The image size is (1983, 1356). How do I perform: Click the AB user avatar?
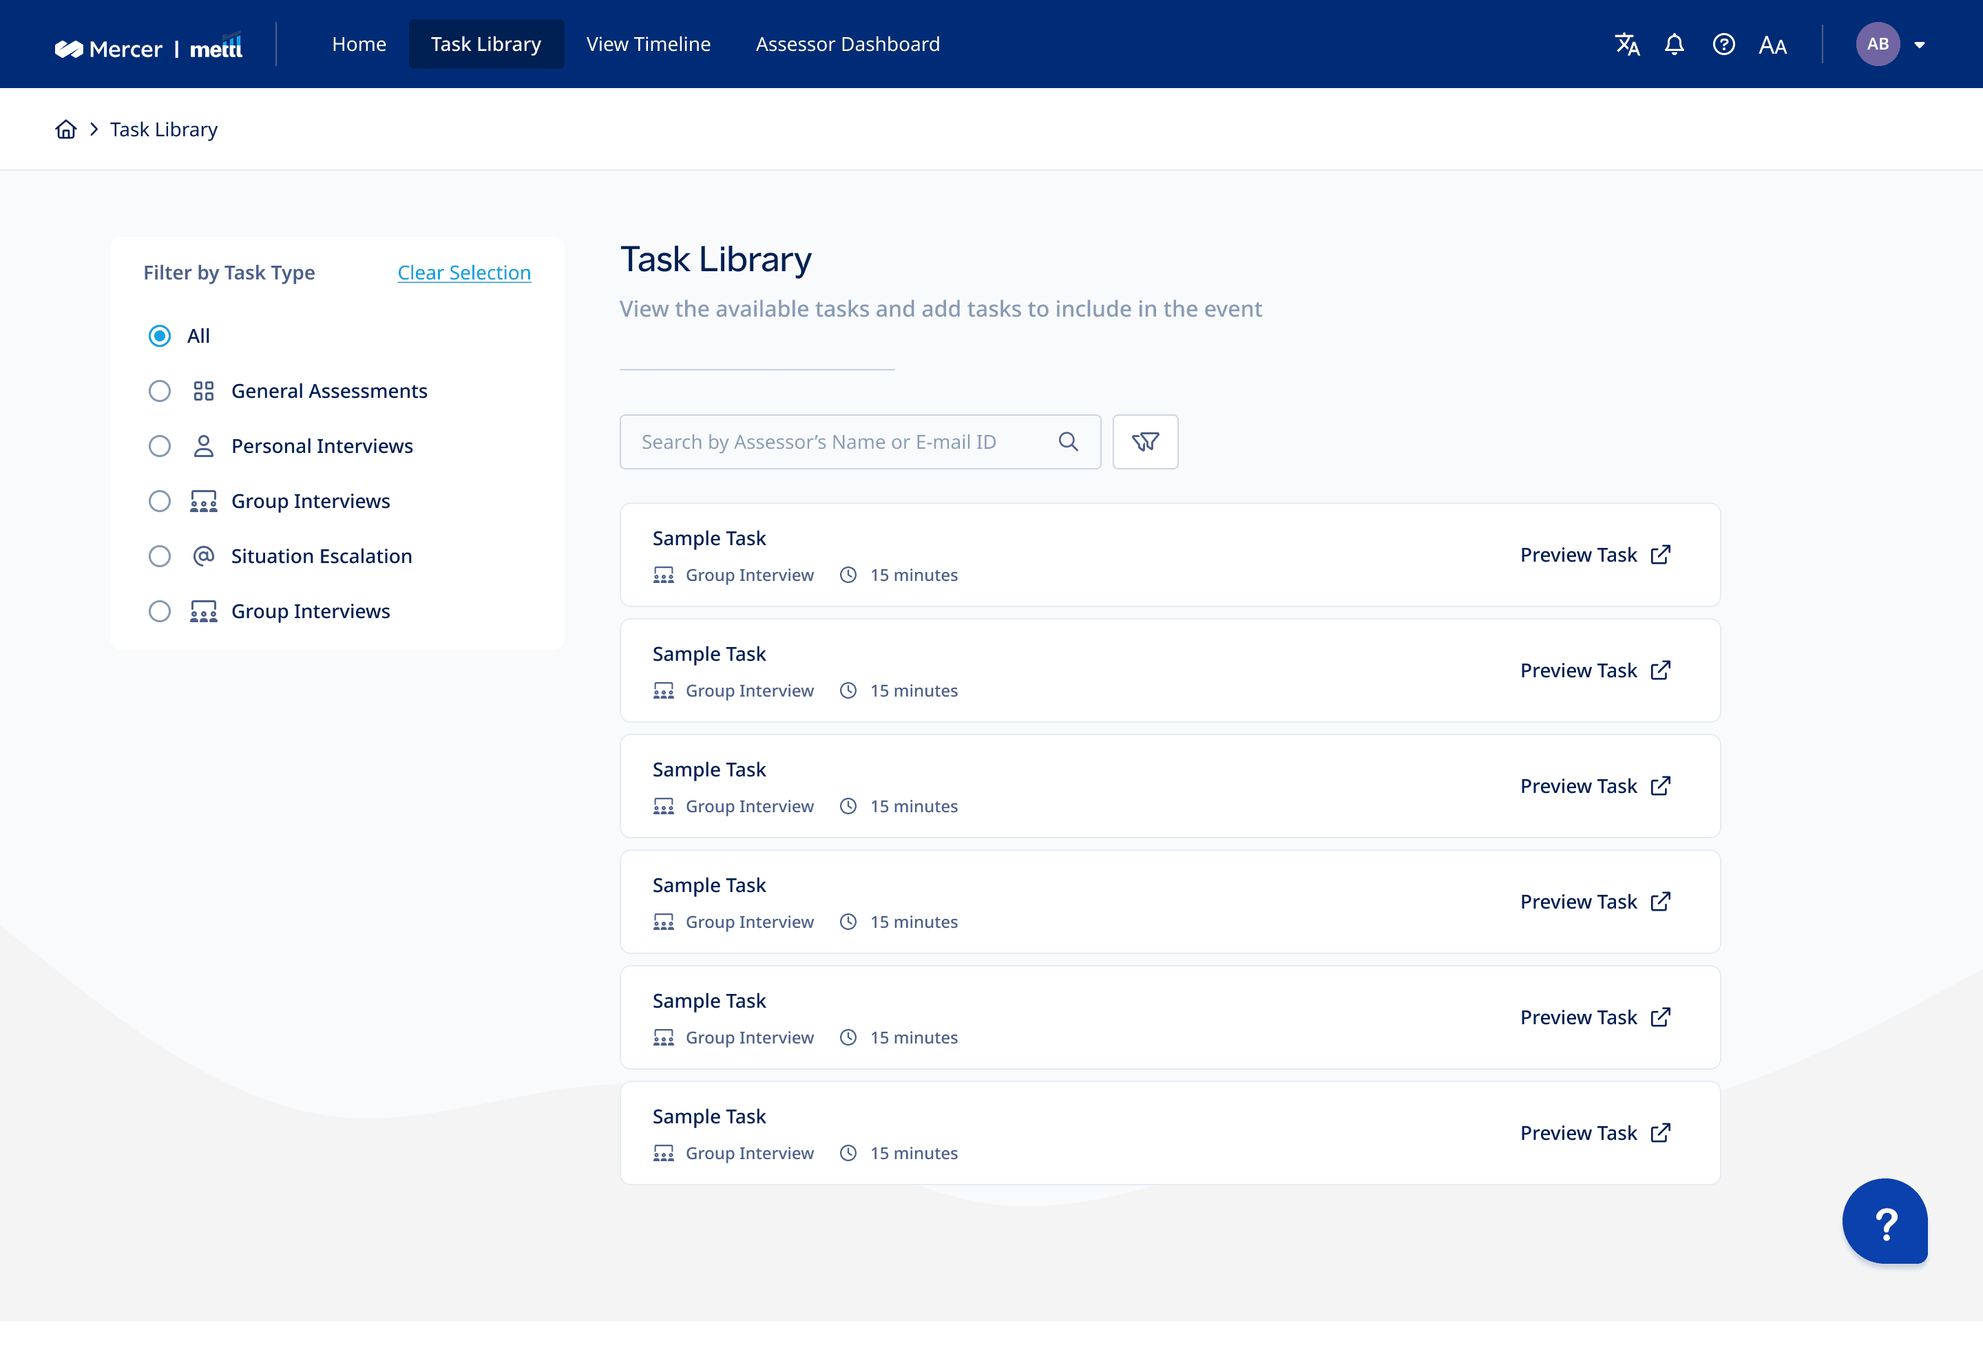click(1877, 44)
